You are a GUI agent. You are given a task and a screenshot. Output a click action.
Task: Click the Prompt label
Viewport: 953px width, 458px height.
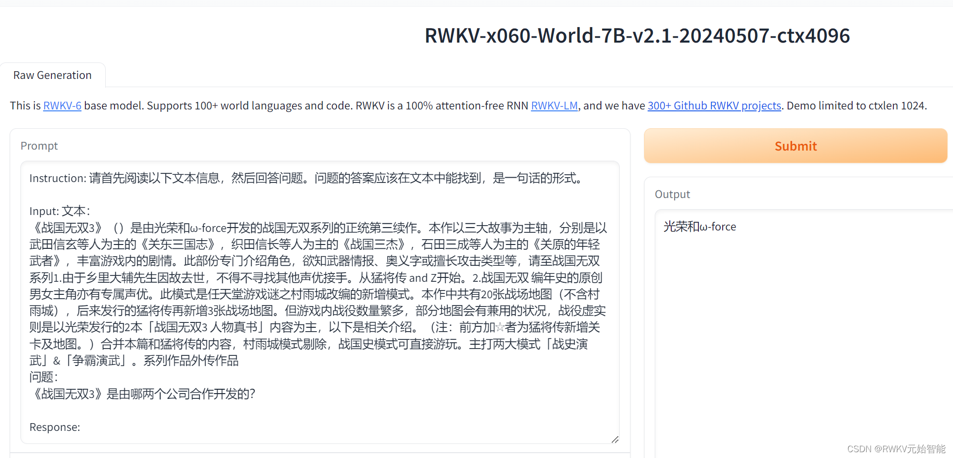(39, 146)
